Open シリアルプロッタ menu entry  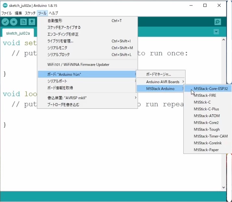point(88,55)
